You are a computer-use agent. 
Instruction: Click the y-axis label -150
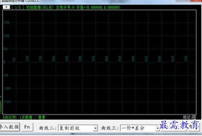(7, 102)
